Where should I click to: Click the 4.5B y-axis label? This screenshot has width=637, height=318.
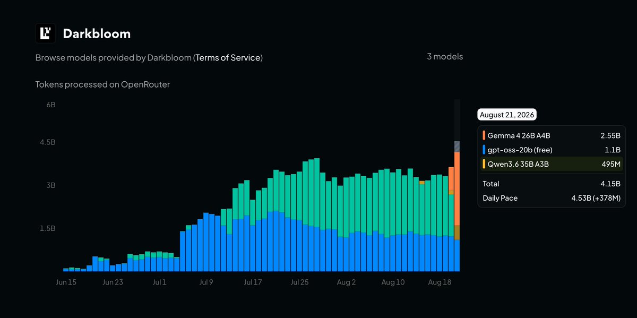48,142
